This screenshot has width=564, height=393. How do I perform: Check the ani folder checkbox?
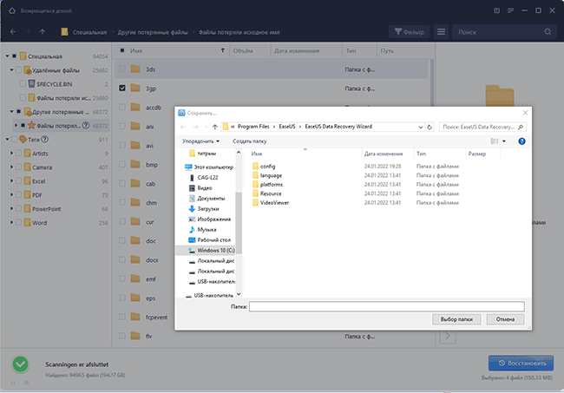click(x=122, y=126)
